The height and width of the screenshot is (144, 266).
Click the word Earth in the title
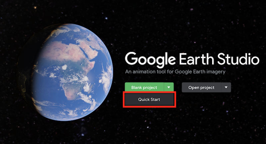pos(197,59)
